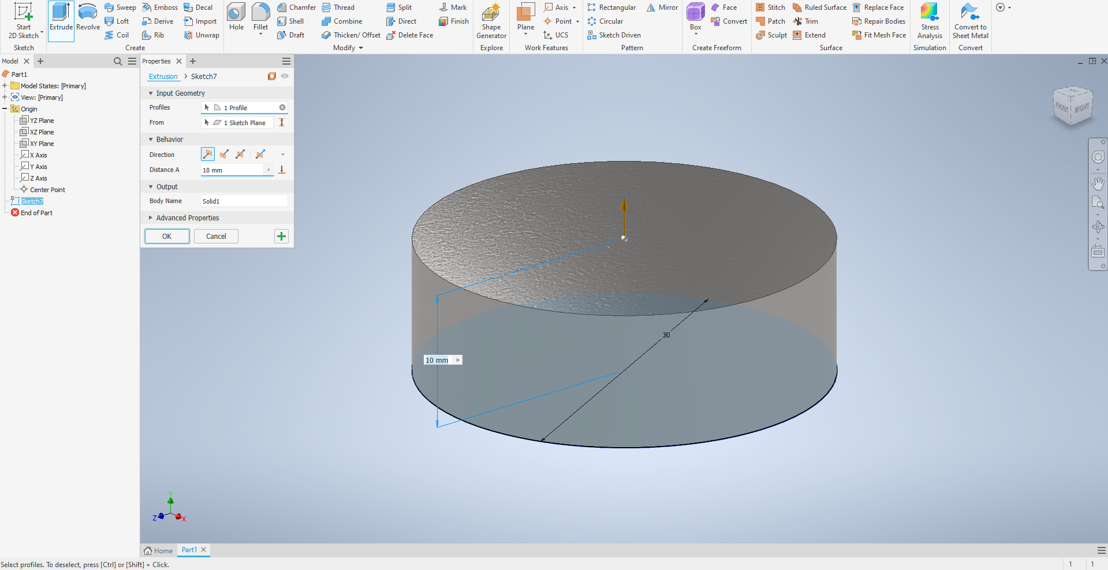Collapse the Behavior section

click(151, 140)
